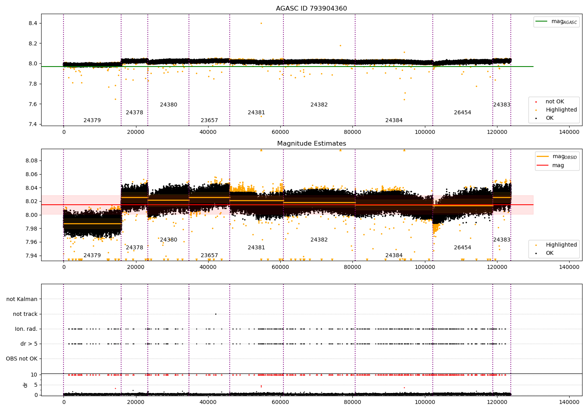Click the 'not Kalman' row label
Viewport: 588px width, 411px height.
22,299
